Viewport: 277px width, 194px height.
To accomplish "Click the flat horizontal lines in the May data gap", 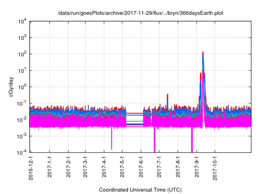I will click(x=135, y=119).
